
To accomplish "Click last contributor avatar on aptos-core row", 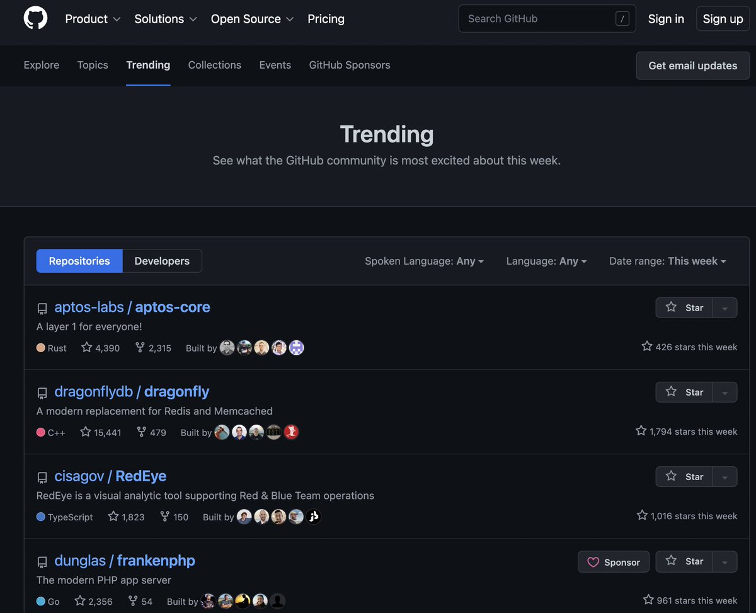I will [x=297, y=348].
